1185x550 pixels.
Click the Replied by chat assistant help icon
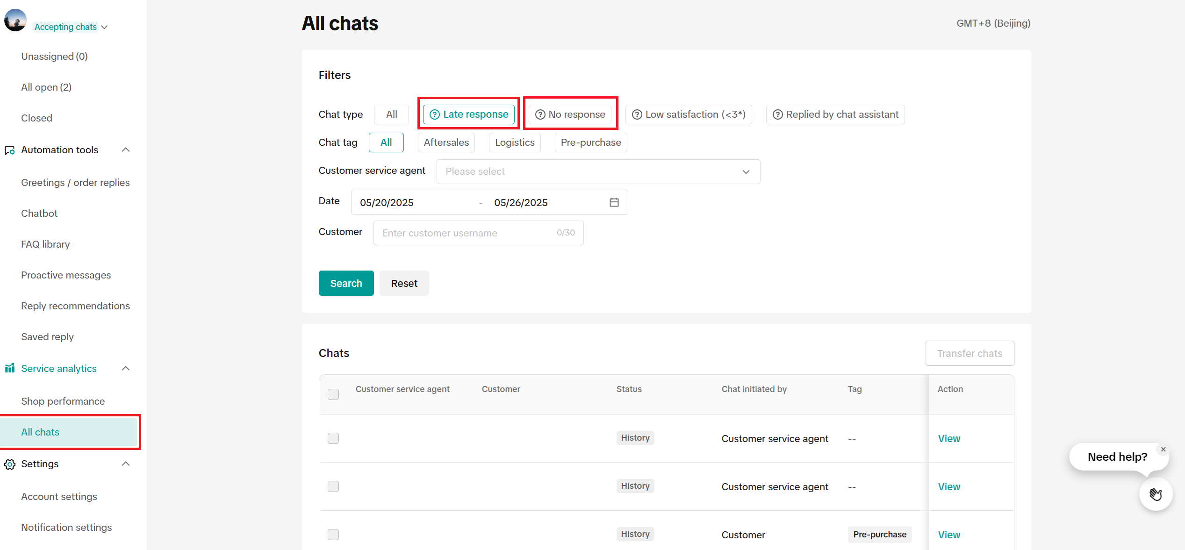[777, 114]
